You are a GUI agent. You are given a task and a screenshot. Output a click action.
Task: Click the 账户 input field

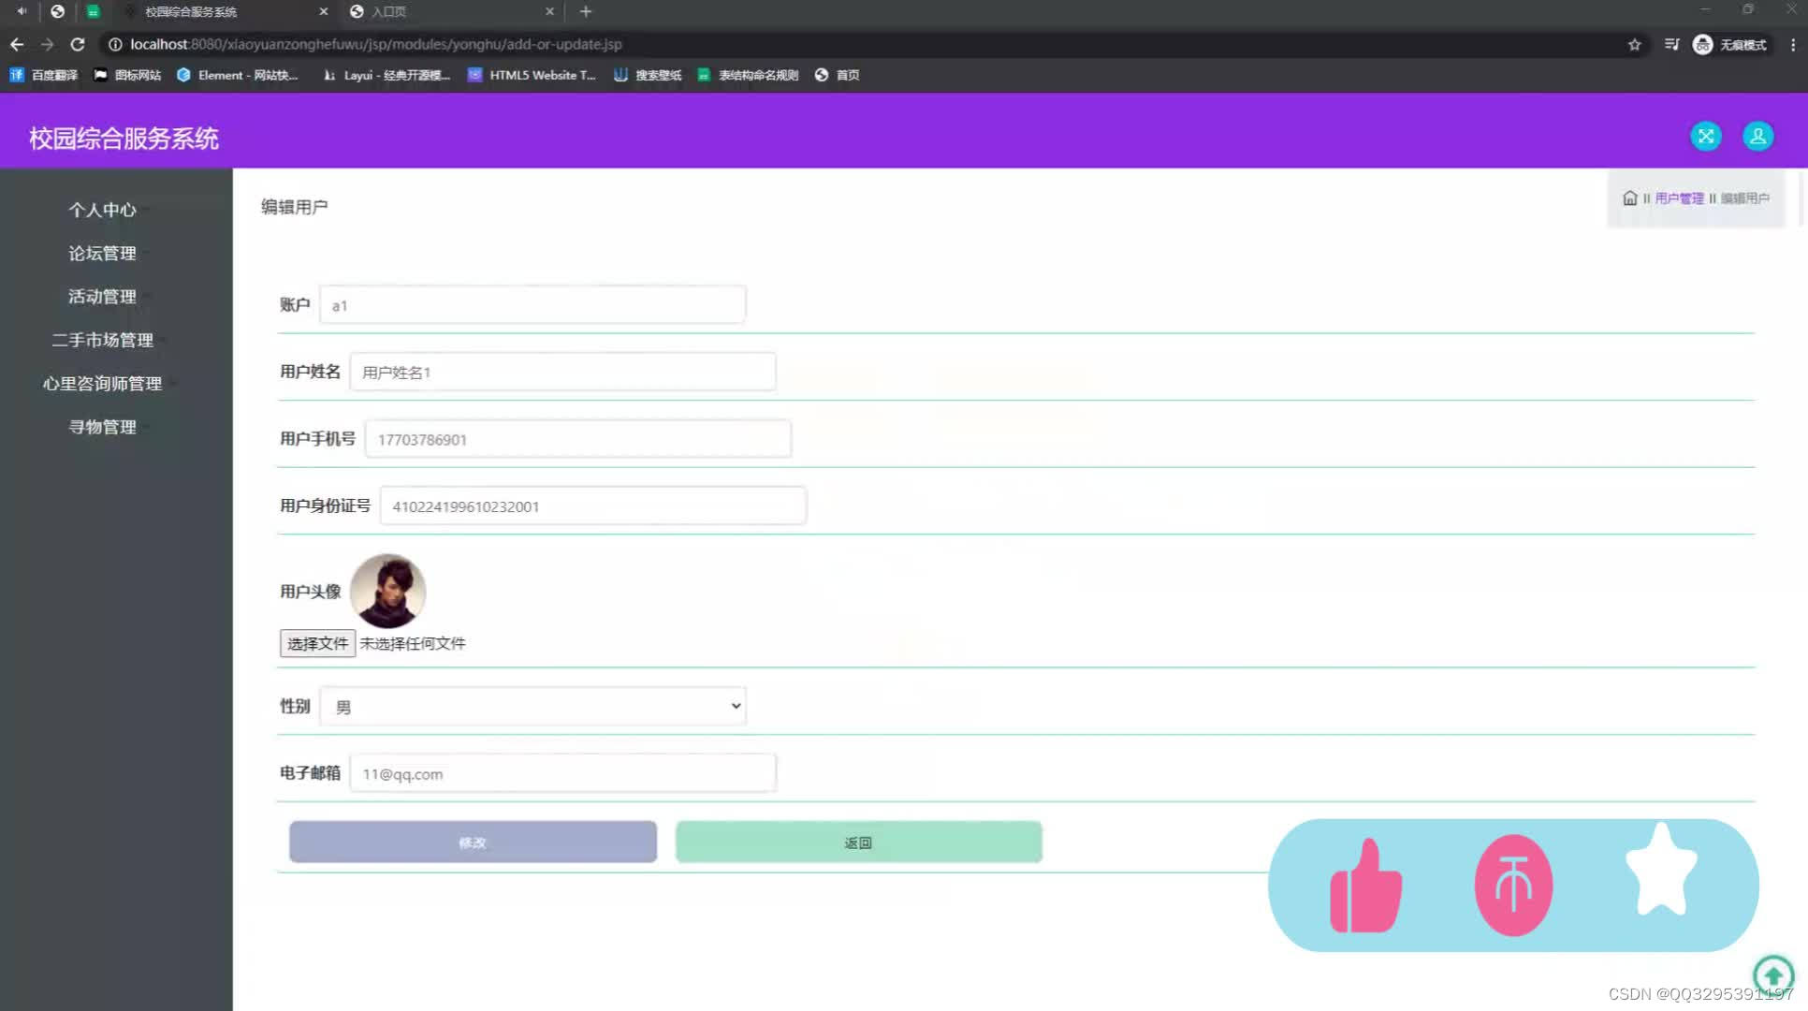[532, 304]
